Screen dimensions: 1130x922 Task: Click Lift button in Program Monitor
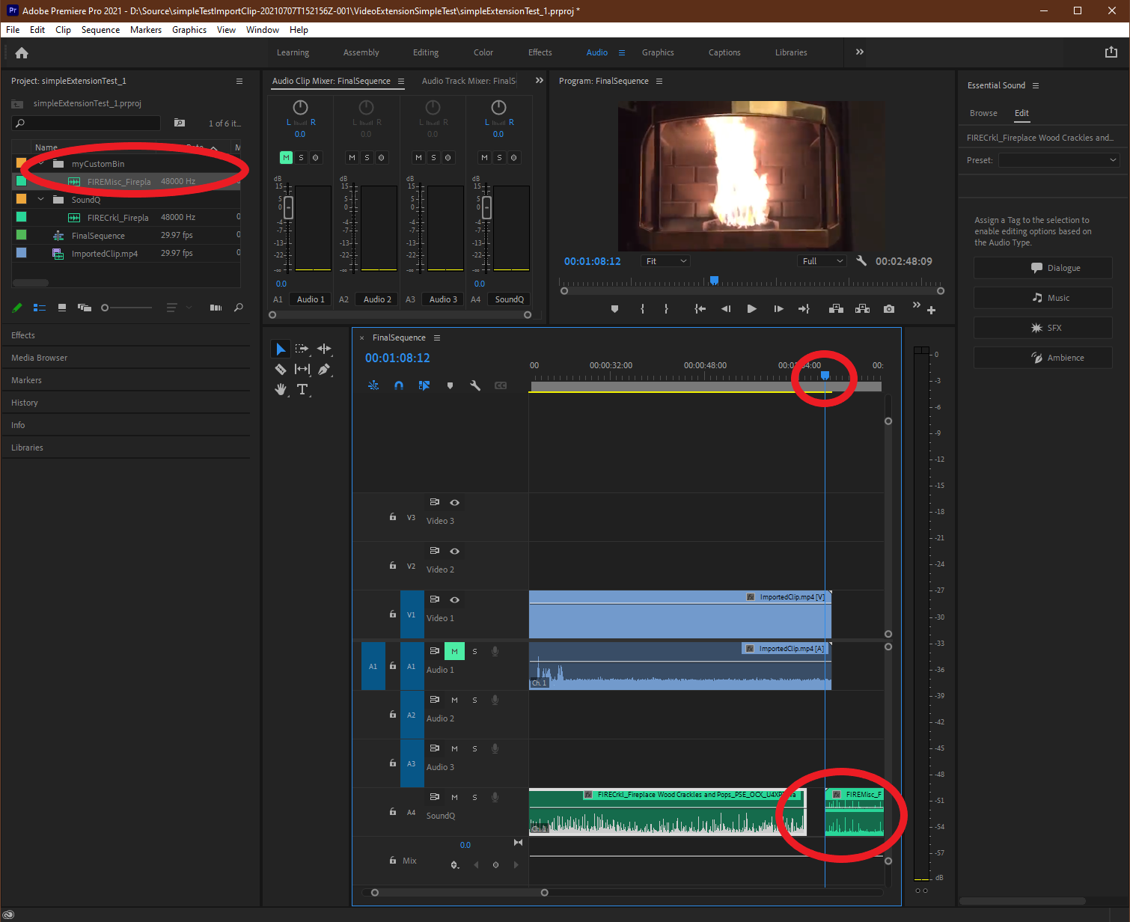(837, 309)
